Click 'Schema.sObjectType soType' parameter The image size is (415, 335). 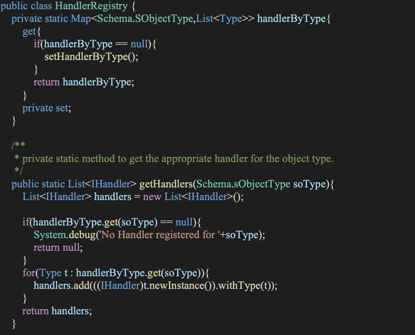pos(261,184)
